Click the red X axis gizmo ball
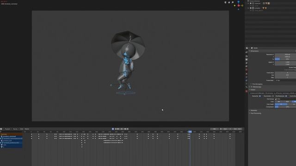Image resolution: width=296 pixels, height=166 pixels. click(239, 6)
